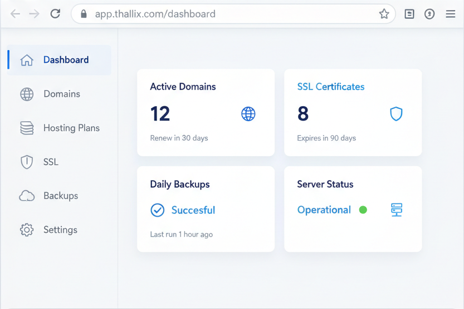Reload the page with refresh icon

click(x=55, y=13)
